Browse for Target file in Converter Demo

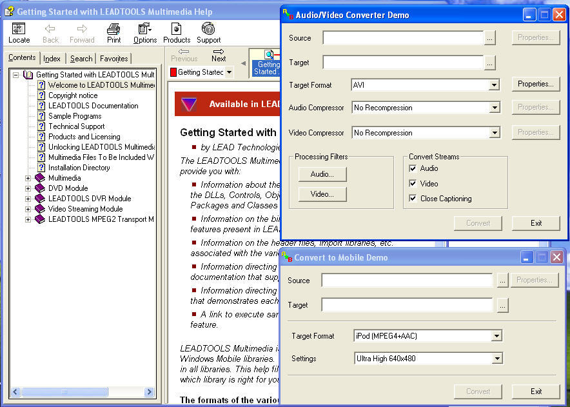489,63
